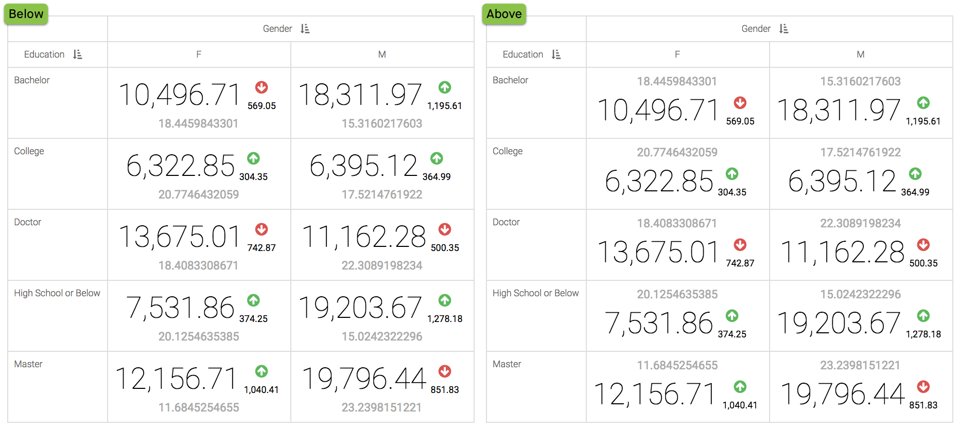Select the High School or Below row in Above table

pyautogui.click(x=535, y=293)
